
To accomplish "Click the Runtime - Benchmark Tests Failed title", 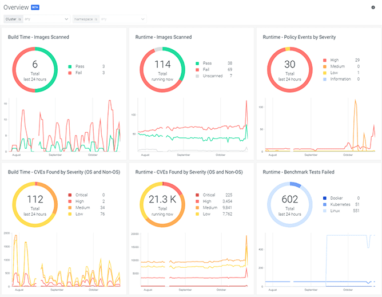I will 299,172.
